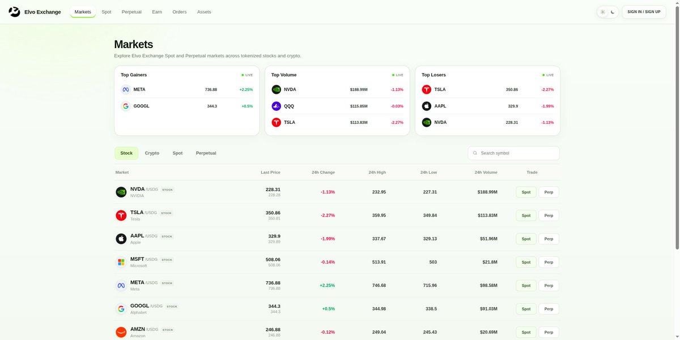This screenshot has height=340, width=680.
Task: Click Perp button for MSFT row
Action: tap(549, 262)
